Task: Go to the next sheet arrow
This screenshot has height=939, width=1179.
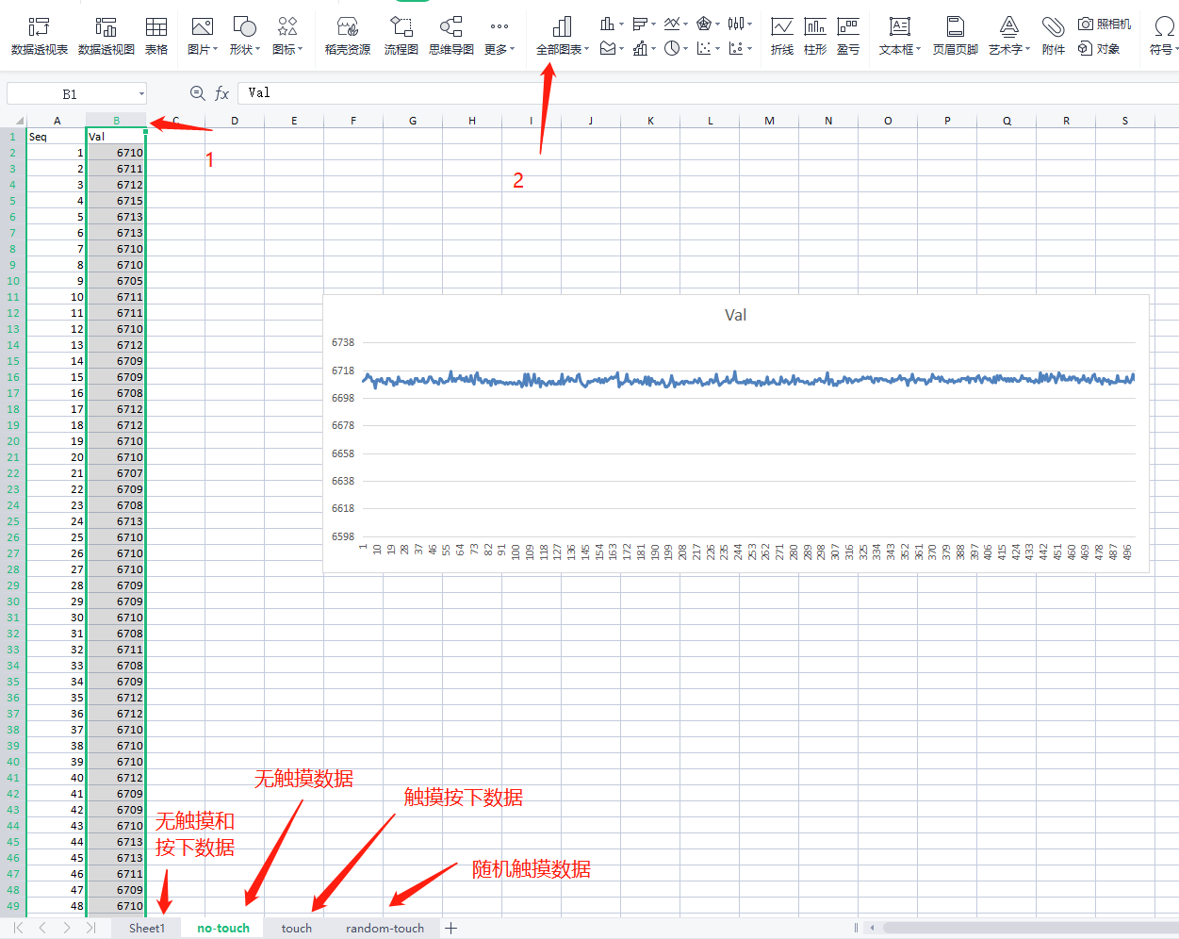Action: [x=66, y=929]
